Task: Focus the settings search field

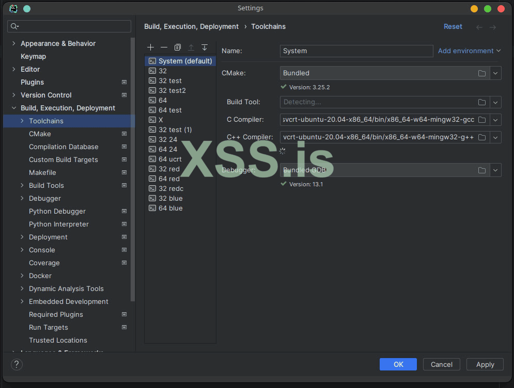Action: (x=69, y=26)
